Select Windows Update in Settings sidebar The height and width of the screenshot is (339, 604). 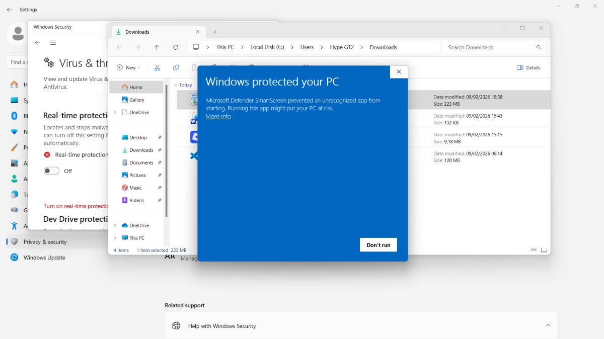tap(44, 258)
